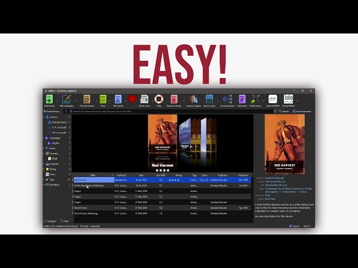Click the Search button right of search box
This screenshot has height=268, width=358.
coord(284,112)
